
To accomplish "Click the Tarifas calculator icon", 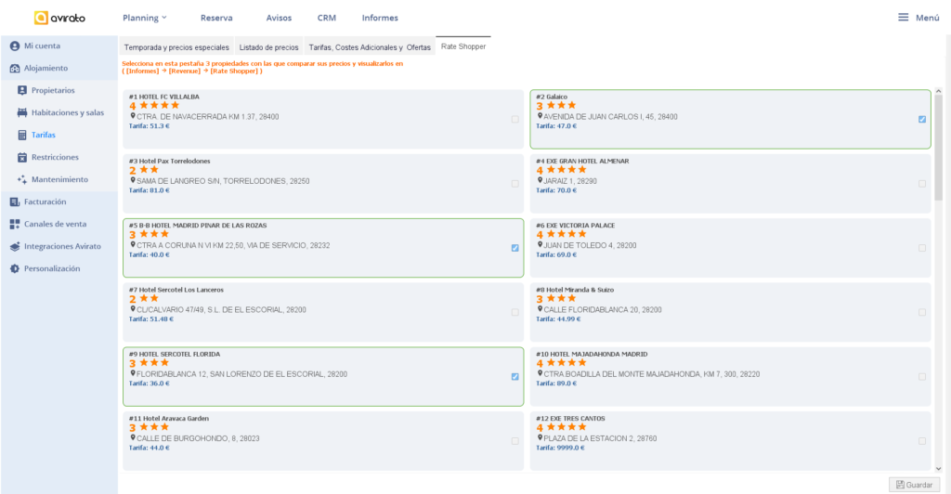I will (x=22, y=136).
